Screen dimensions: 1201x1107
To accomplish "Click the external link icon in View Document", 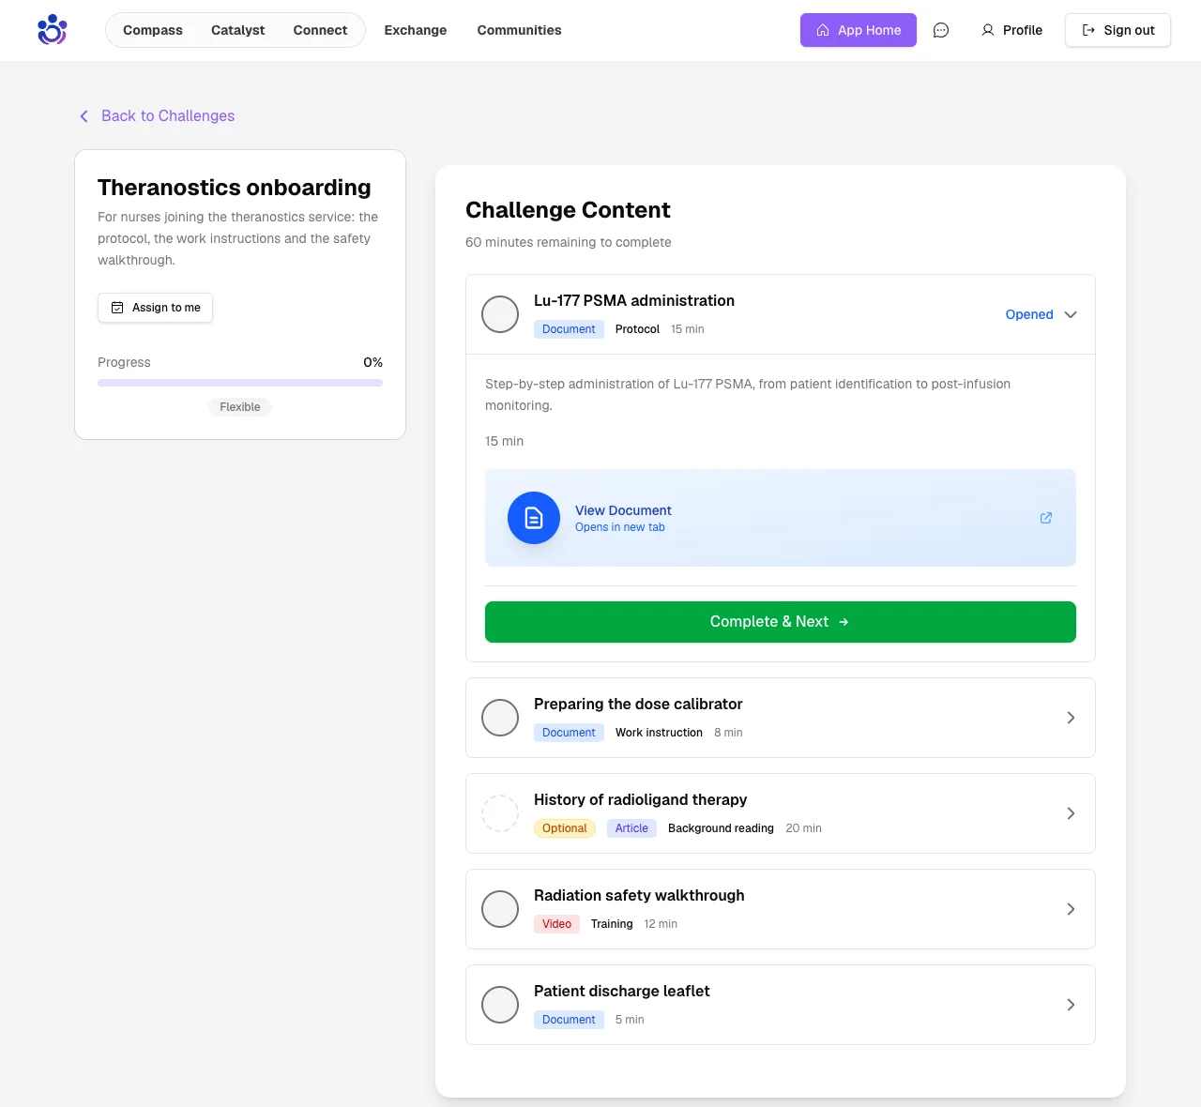I will tap(1046, 518).
